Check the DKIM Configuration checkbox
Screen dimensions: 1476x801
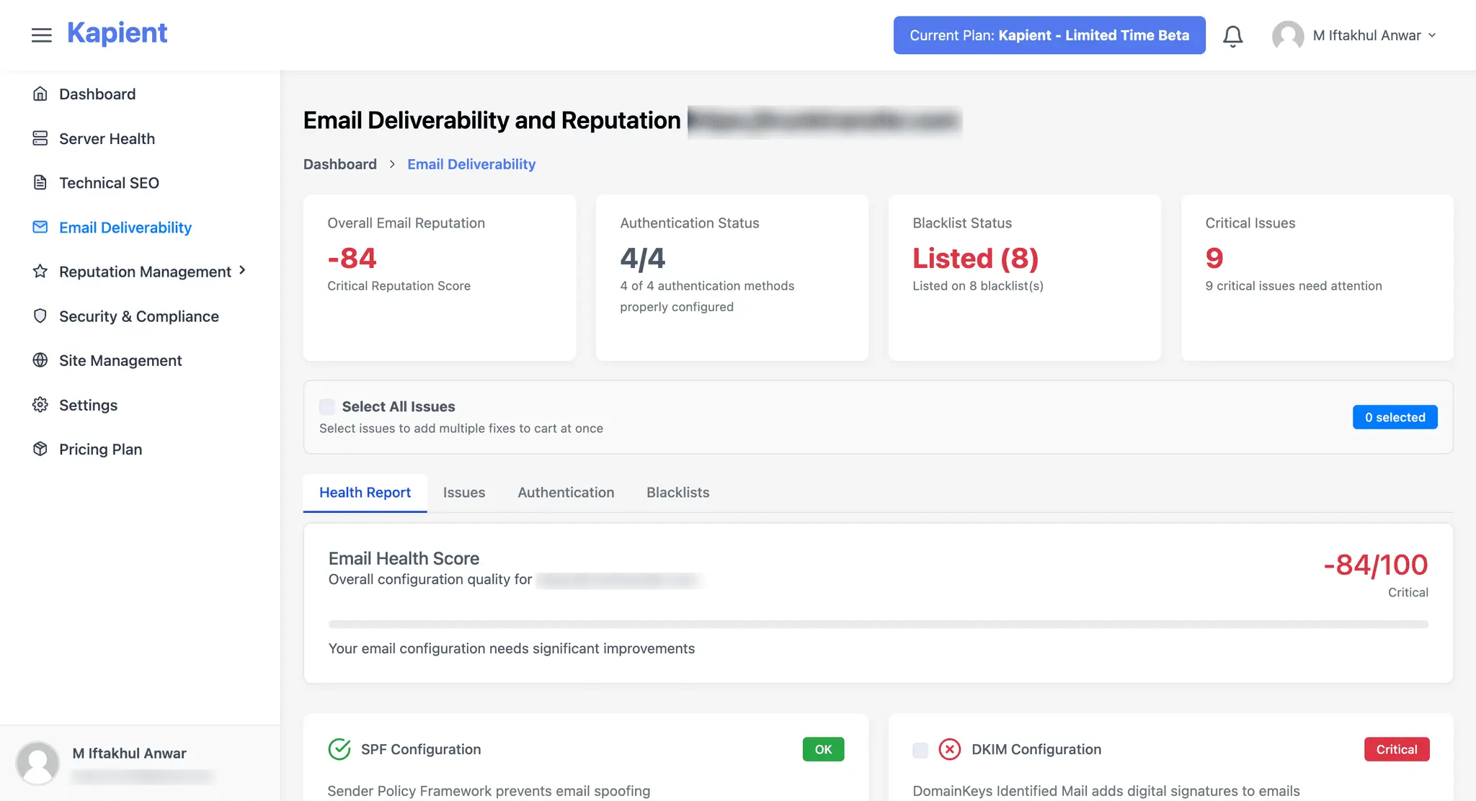coord(920,750)
